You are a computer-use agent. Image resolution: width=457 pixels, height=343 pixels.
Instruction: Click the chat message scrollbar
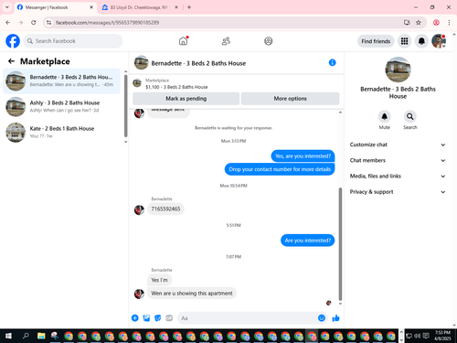click(x=340, y=244)
